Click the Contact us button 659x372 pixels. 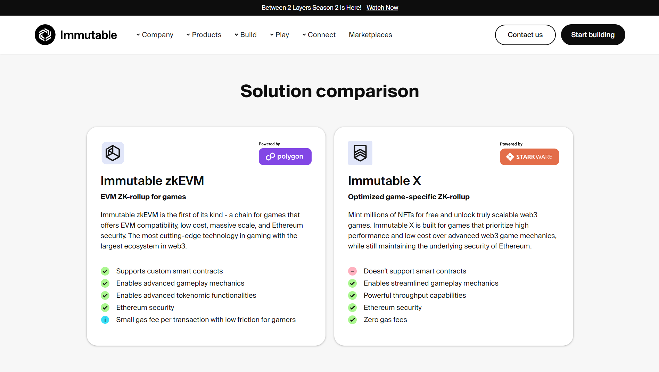coord(525,35)
